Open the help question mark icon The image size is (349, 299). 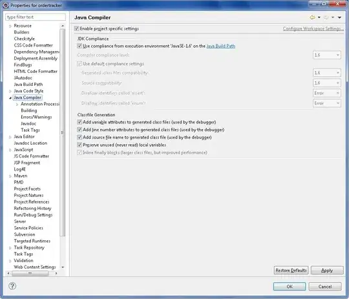[12, 286]
